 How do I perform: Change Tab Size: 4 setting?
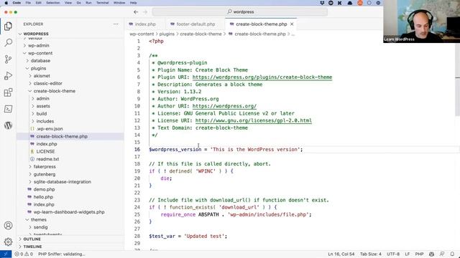point(371,254)
